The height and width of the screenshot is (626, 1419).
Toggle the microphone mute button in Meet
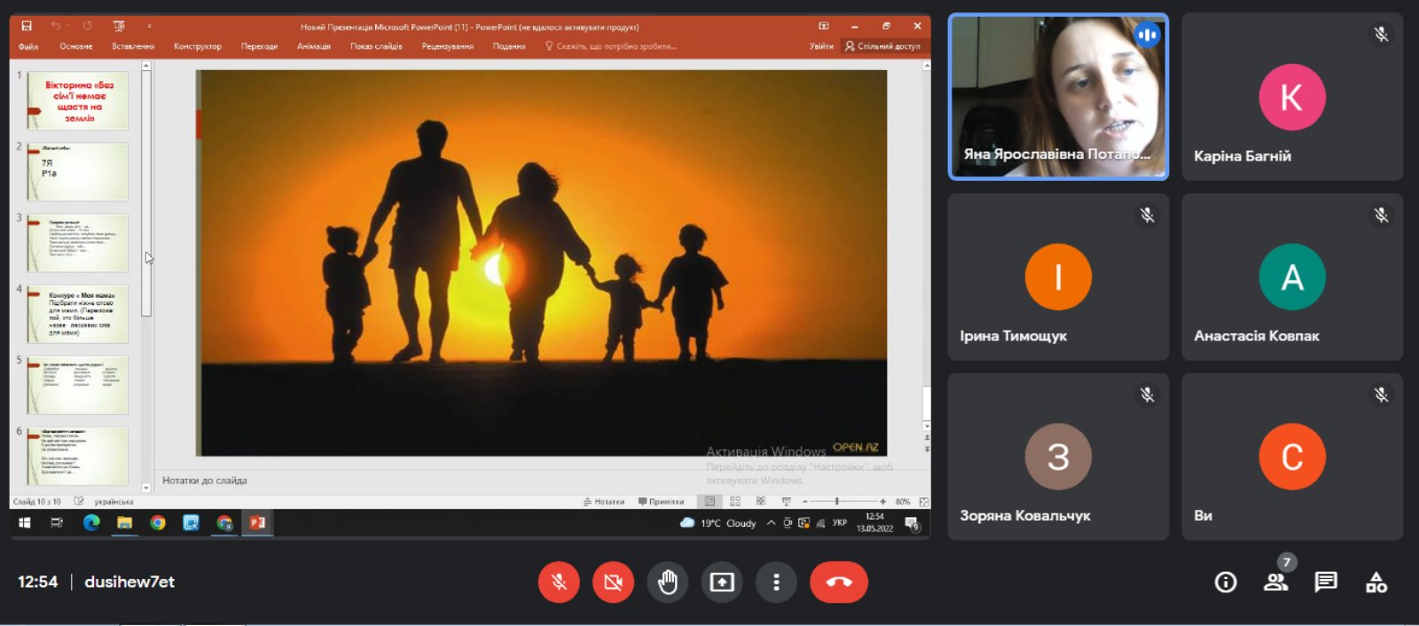point(559,583)
